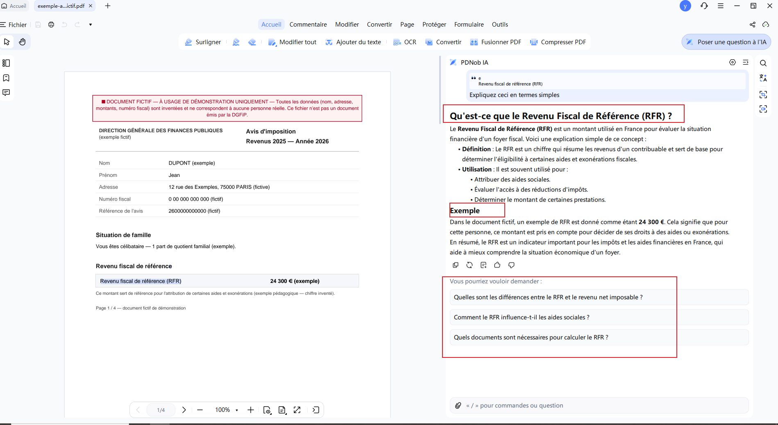The height and width of the screenshot is (425, 778).
Task: Open the page display layout icon
Action: click(282, 410)
